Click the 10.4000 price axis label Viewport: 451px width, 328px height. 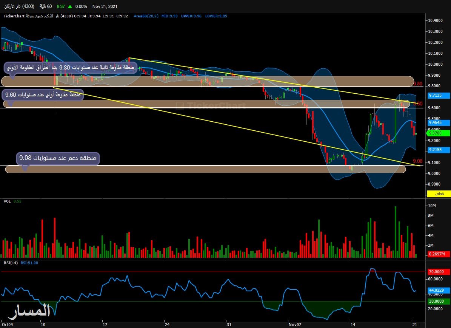(x=436, y=20)
